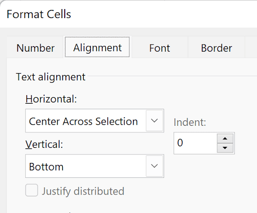The image size is (257, 213).
Task: Decrease indent with the down spinner arrow
Action: tap(225, 148)
